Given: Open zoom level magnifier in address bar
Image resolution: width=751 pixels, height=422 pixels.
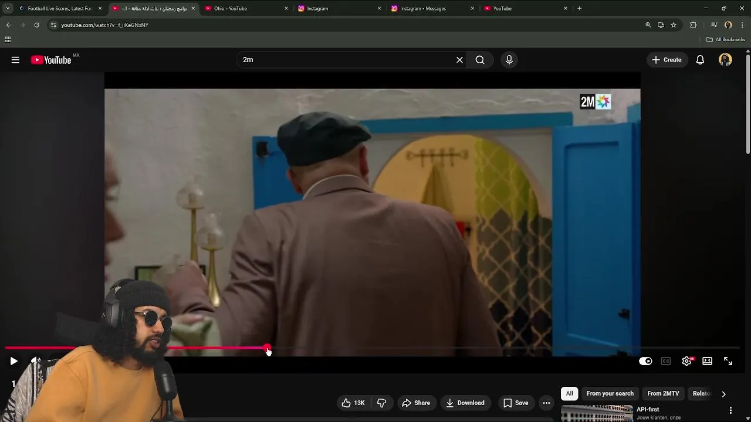Looking at the screenshot, I should click(x=648, y=25).
